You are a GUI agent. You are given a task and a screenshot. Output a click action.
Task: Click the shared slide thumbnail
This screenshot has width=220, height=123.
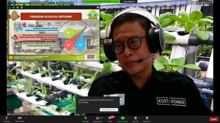pyautogui.click(x=54, y=35)
